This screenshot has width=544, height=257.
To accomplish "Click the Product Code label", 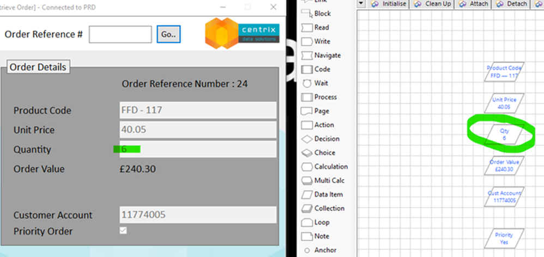I will pyautogui.click(x=43, y=111).
